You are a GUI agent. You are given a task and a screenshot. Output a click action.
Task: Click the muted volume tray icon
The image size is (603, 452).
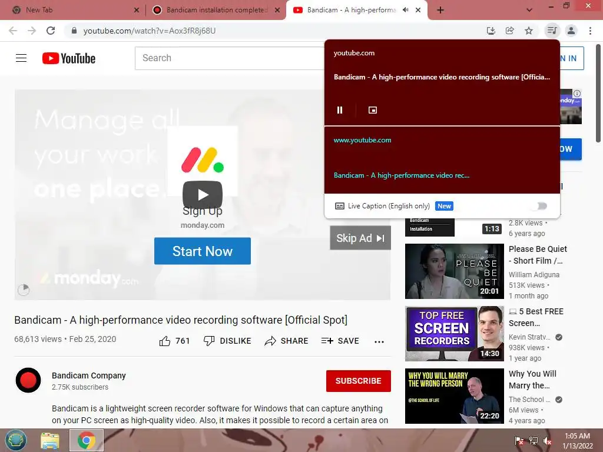pos(548,441)
